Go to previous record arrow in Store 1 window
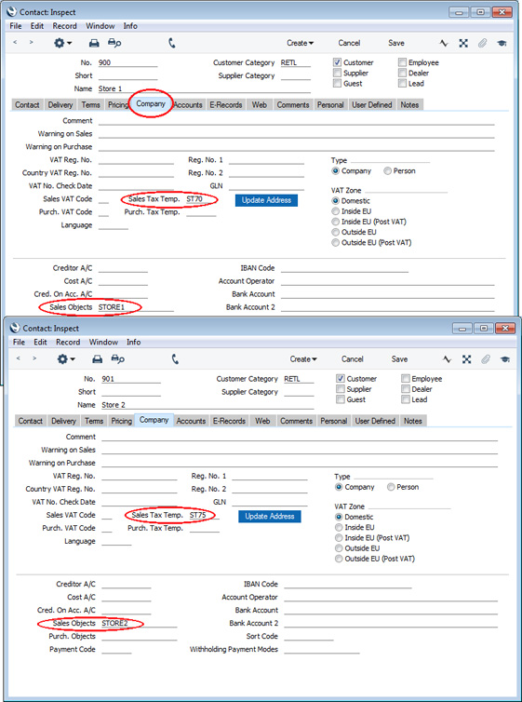 pos(15,43)
